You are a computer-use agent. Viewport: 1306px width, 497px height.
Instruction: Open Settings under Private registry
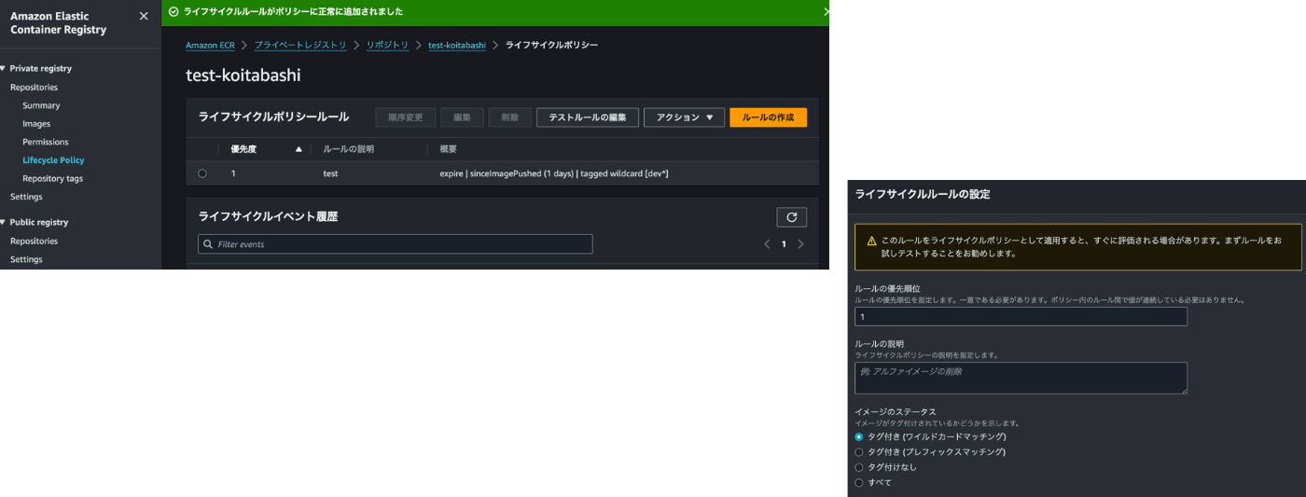(x=26, y=197)
